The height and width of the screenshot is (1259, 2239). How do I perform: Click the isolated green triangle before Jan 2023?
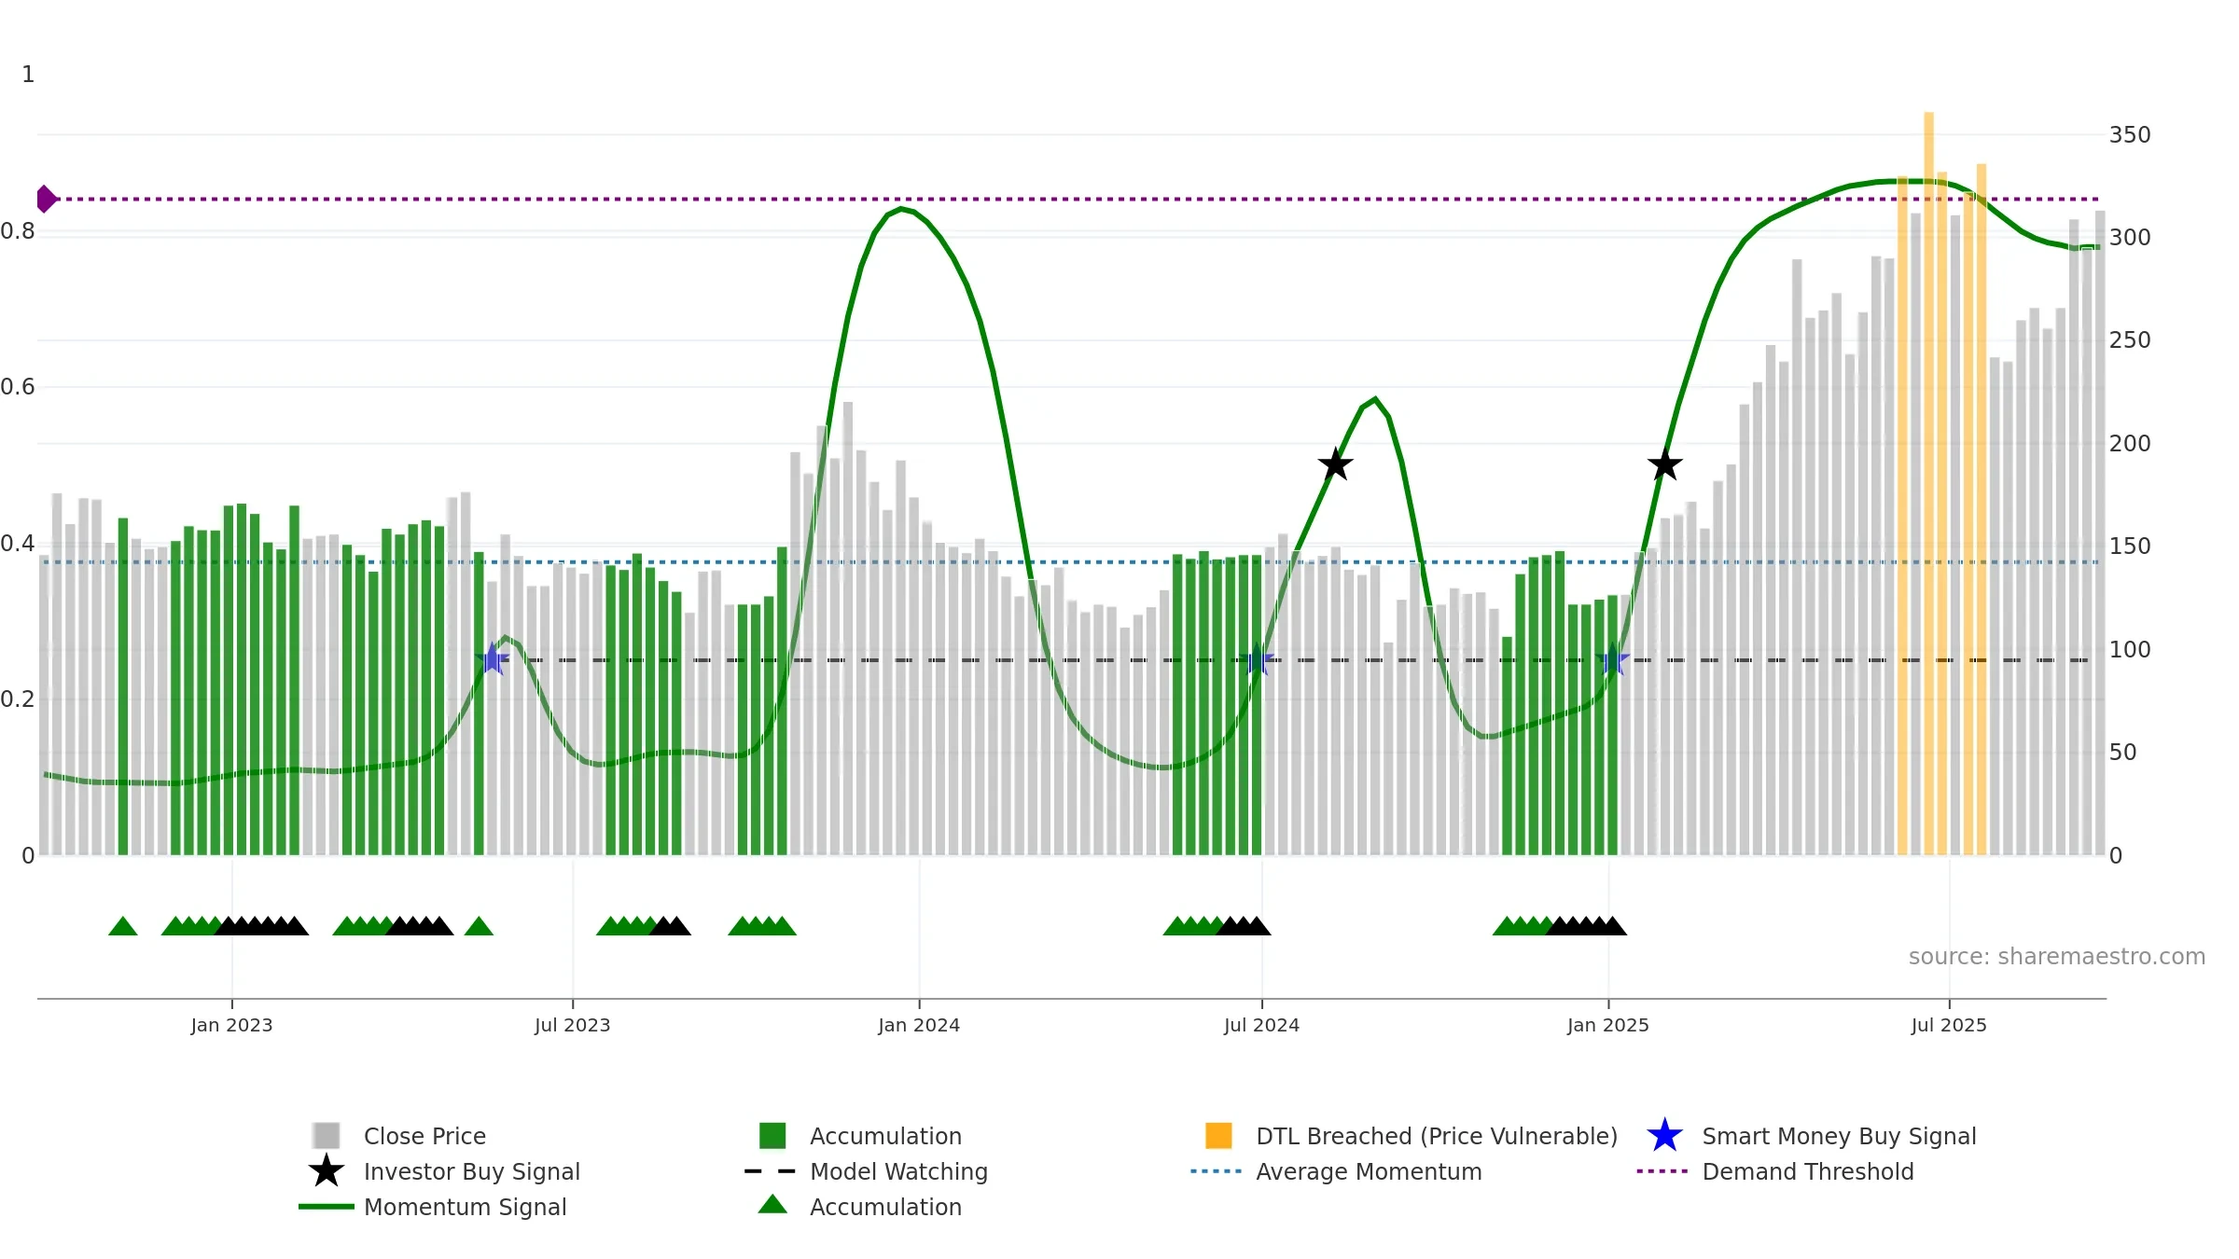point(123,926)
